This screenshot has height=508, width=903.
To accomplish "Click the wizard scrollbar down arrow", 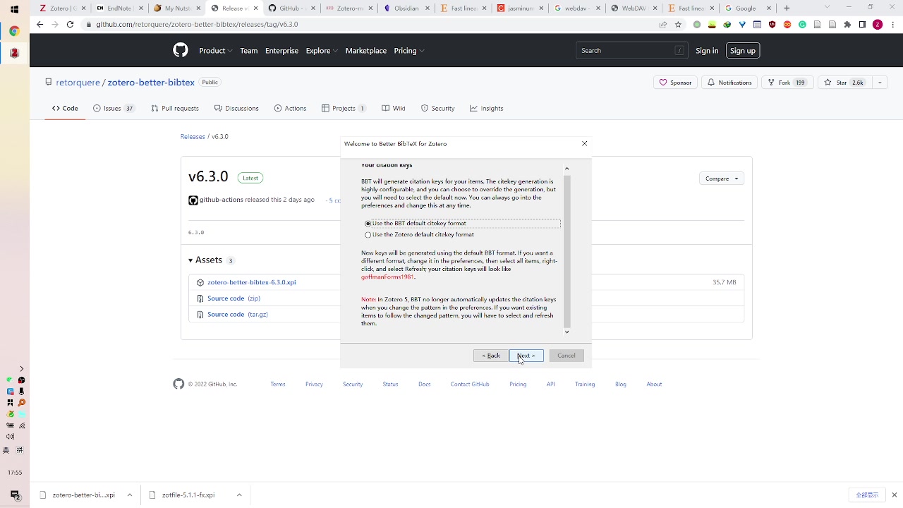I will pyautogui.click(x=566, y=332).
